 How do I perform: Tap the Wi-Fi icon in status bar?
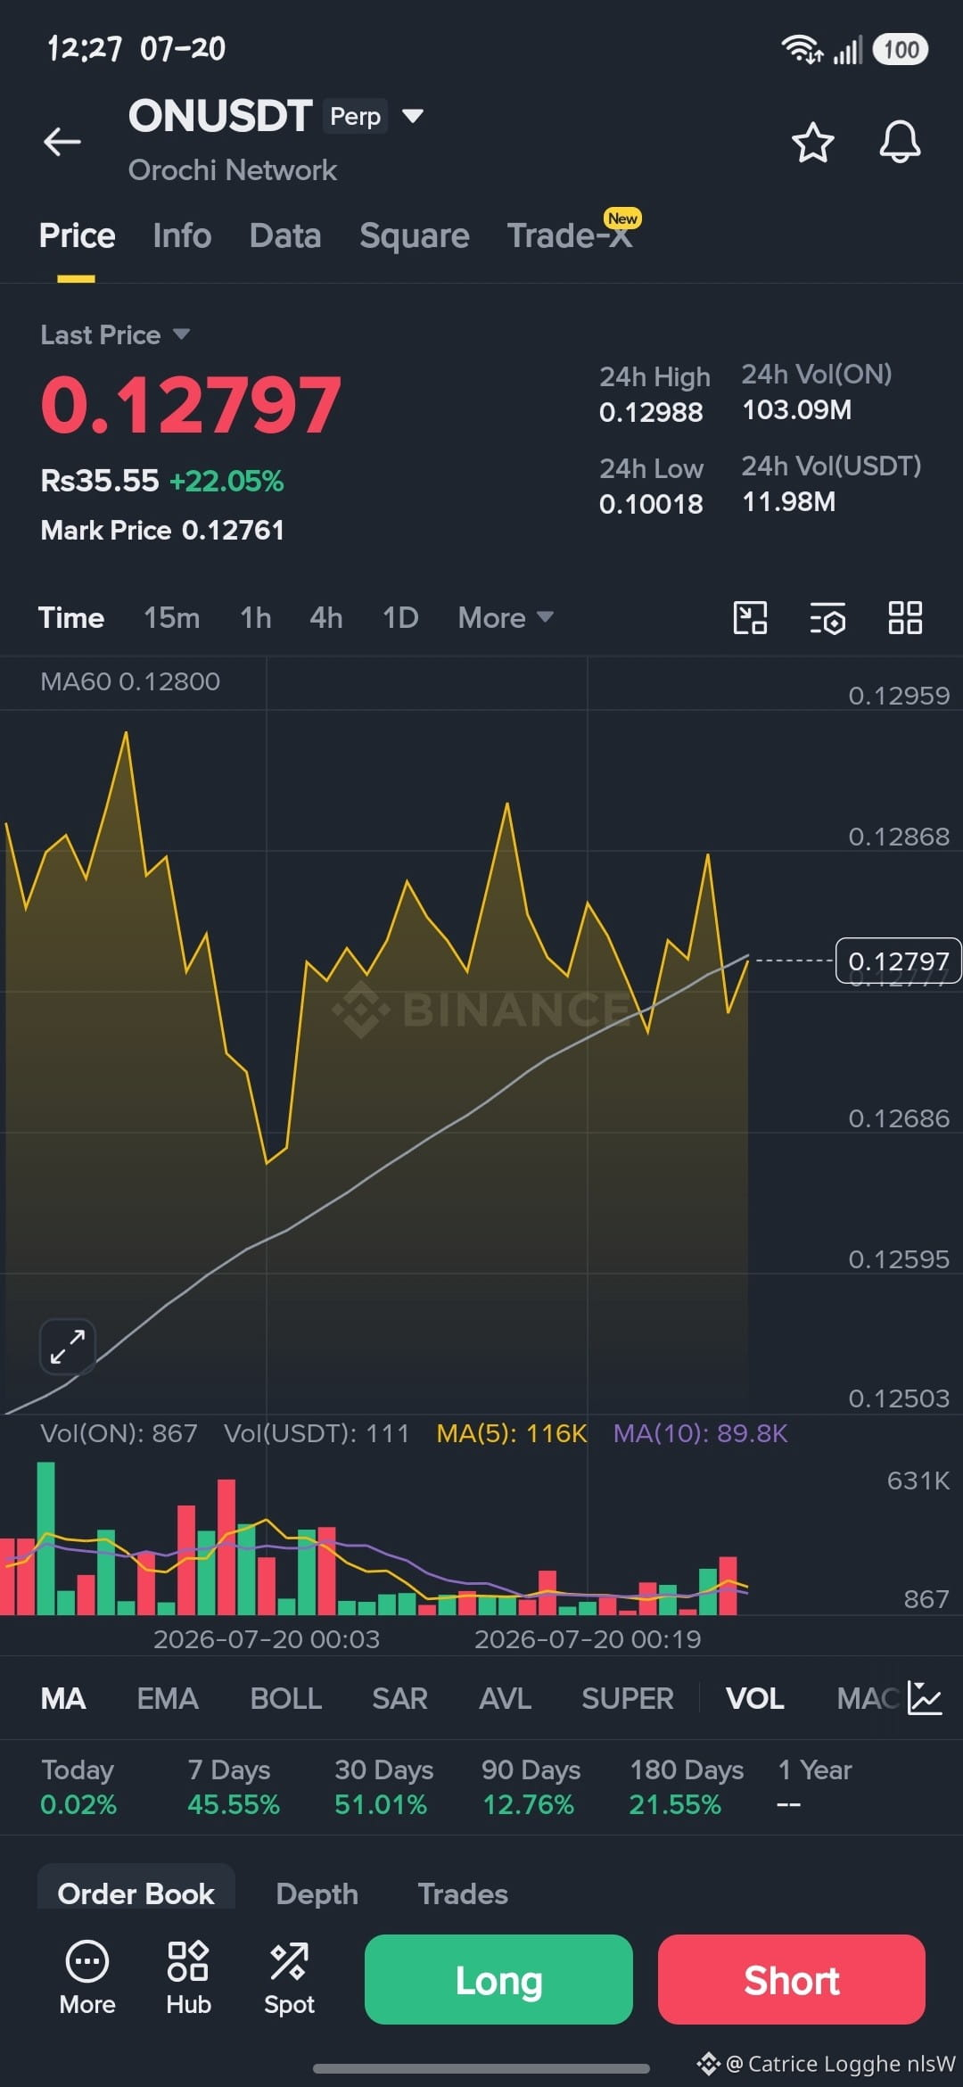click(802, 49)
